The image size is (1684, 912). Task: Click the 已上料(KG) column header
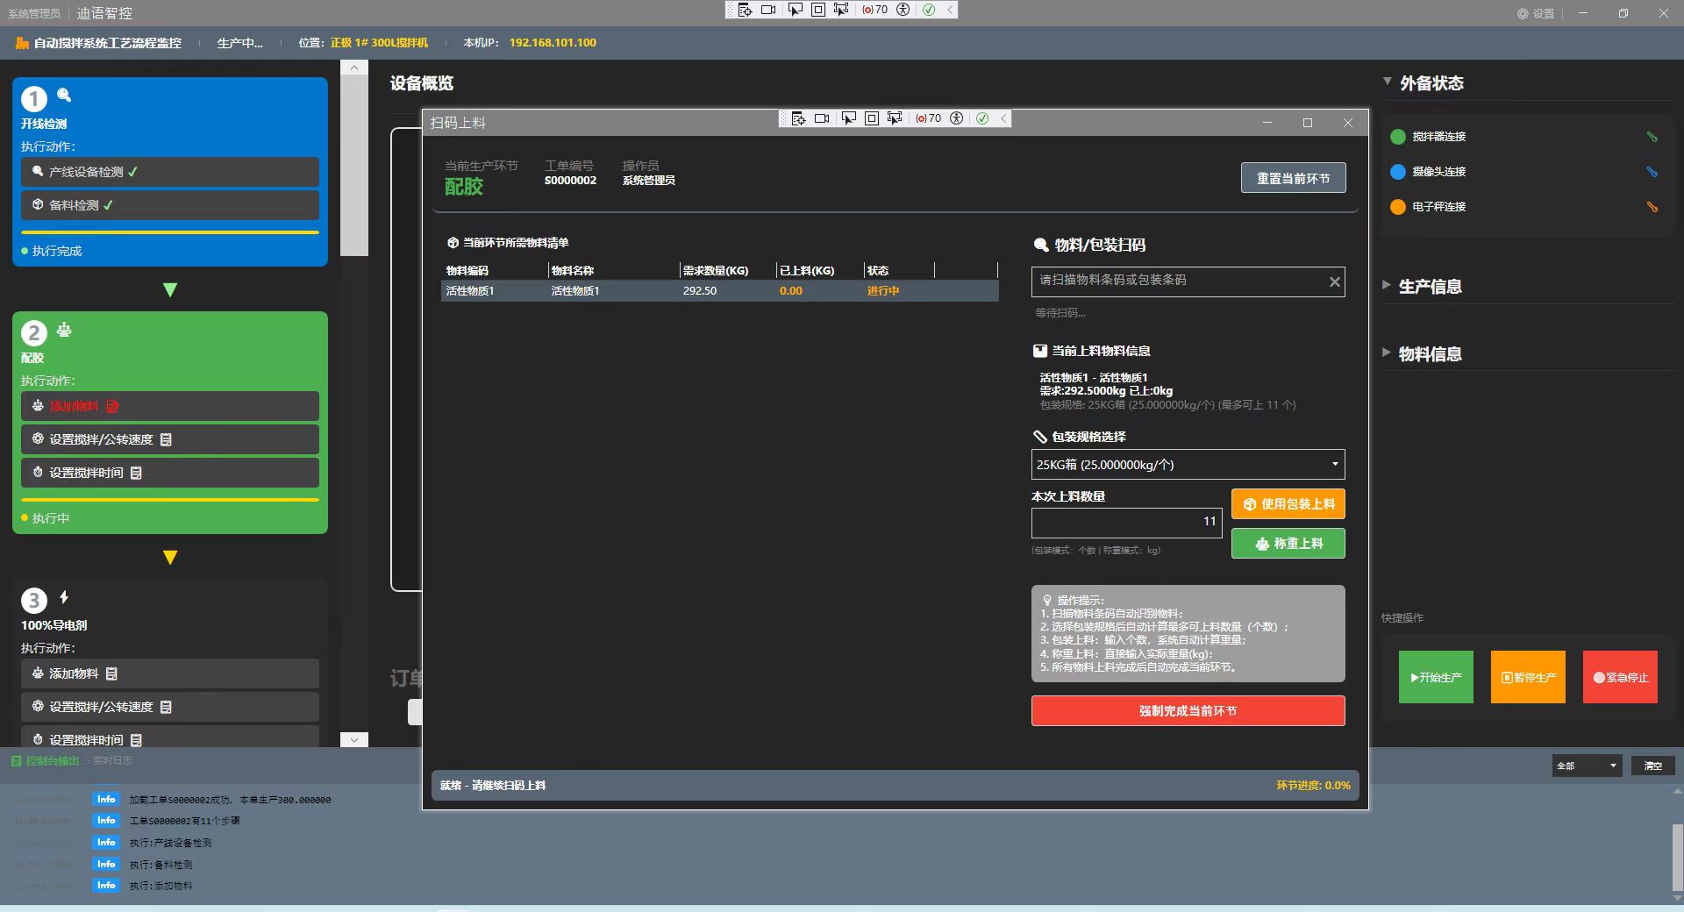pos(819,270)
